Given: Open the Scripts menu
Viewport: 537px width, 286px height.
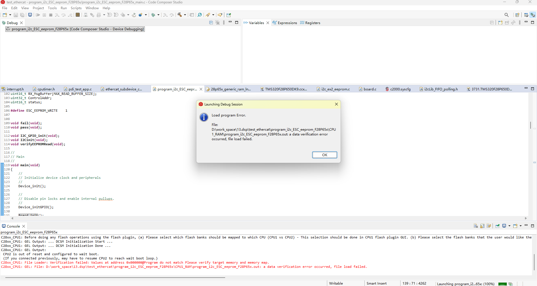Looking at the screenshot, I should point(76,8).
